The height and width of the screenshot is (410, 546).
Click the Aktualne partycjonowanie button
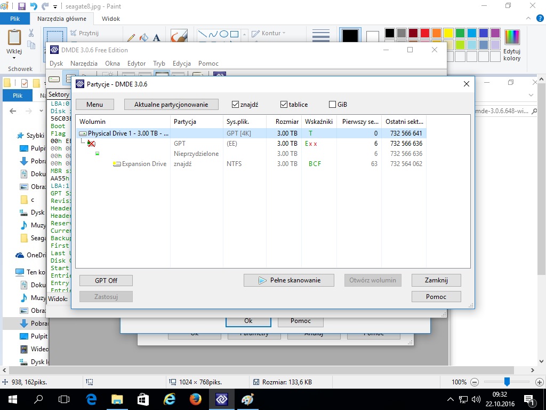[x=171, y=105]
